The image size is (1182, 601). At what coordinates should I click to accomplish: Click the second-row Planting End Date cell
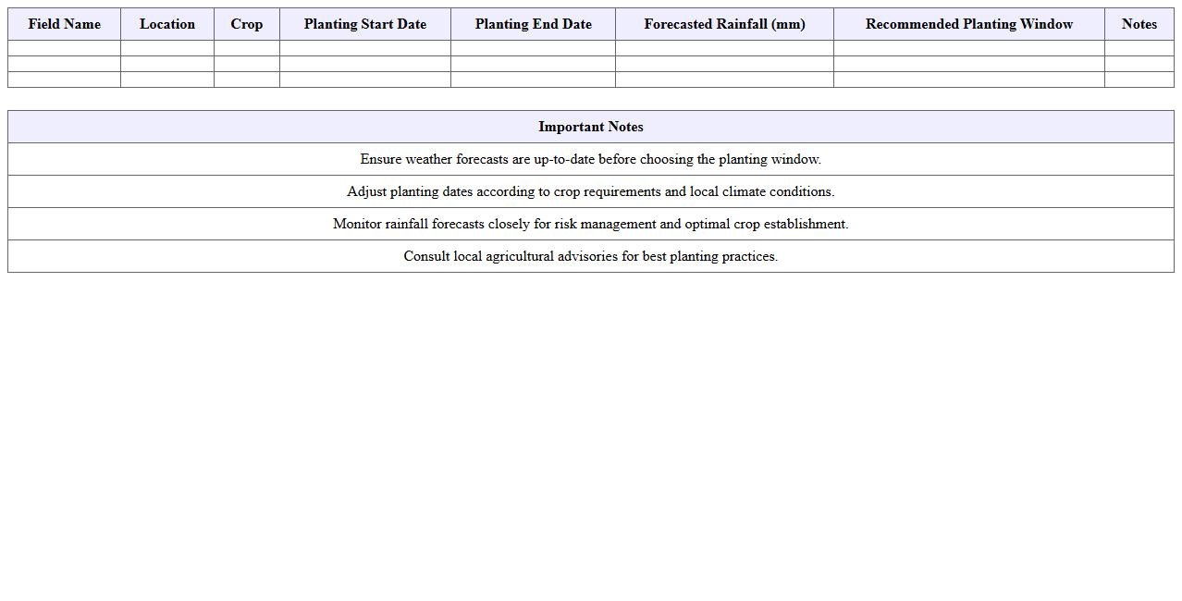(534, 64)
